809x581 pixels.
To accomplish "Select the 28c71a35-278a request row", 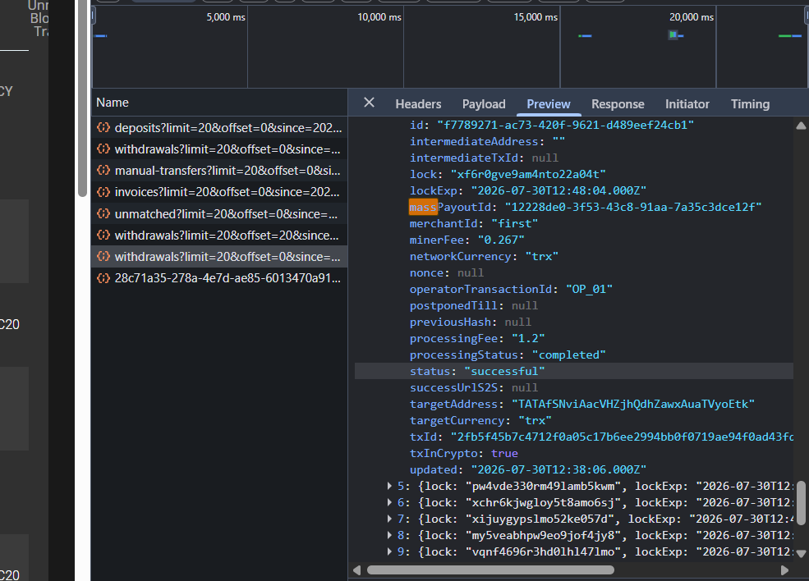I will [219, 278].
